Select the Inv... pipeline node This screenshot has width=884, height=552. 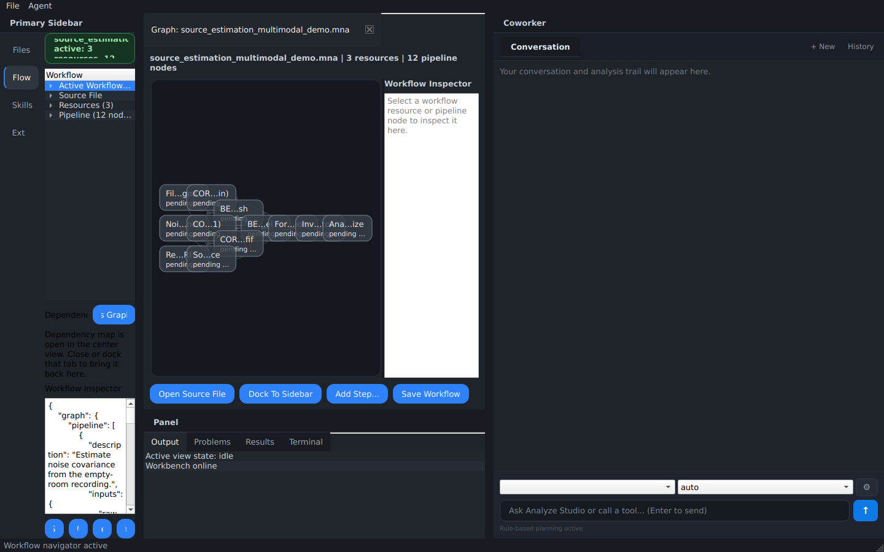[309, 228]
